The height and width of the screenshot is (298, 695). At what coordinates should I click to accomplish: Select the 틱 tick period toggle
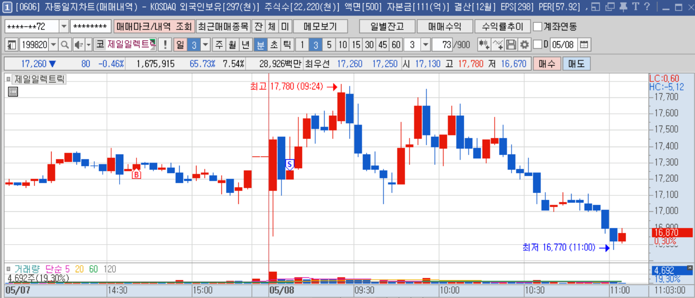tap(287, 45)
